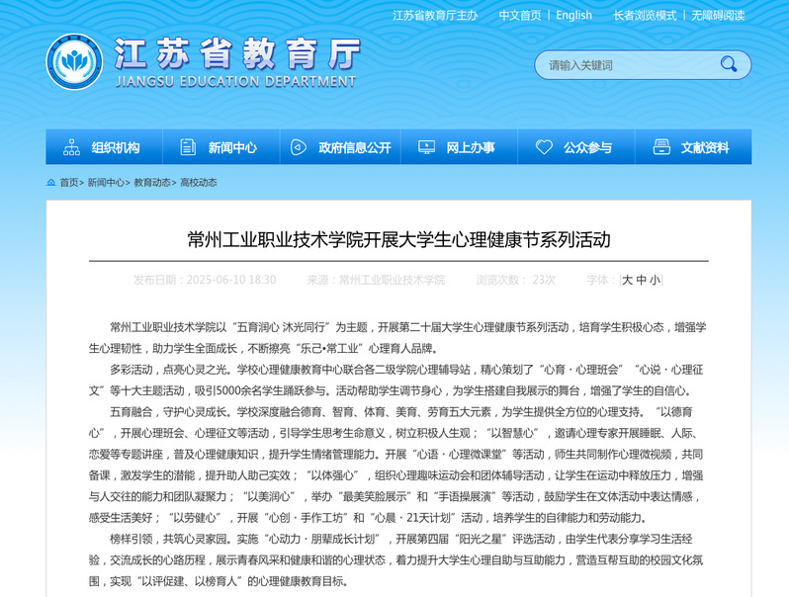Open the 网上办事 menu

[470, 147]
